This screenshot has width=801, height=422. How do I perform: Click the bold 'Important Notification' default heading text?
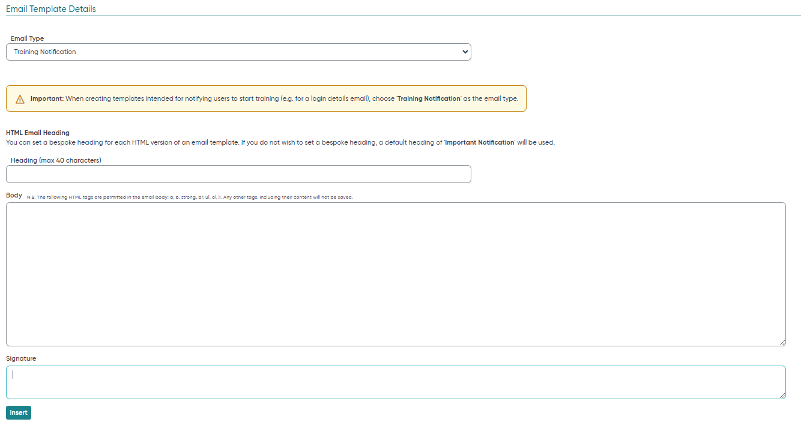point(480,142)
